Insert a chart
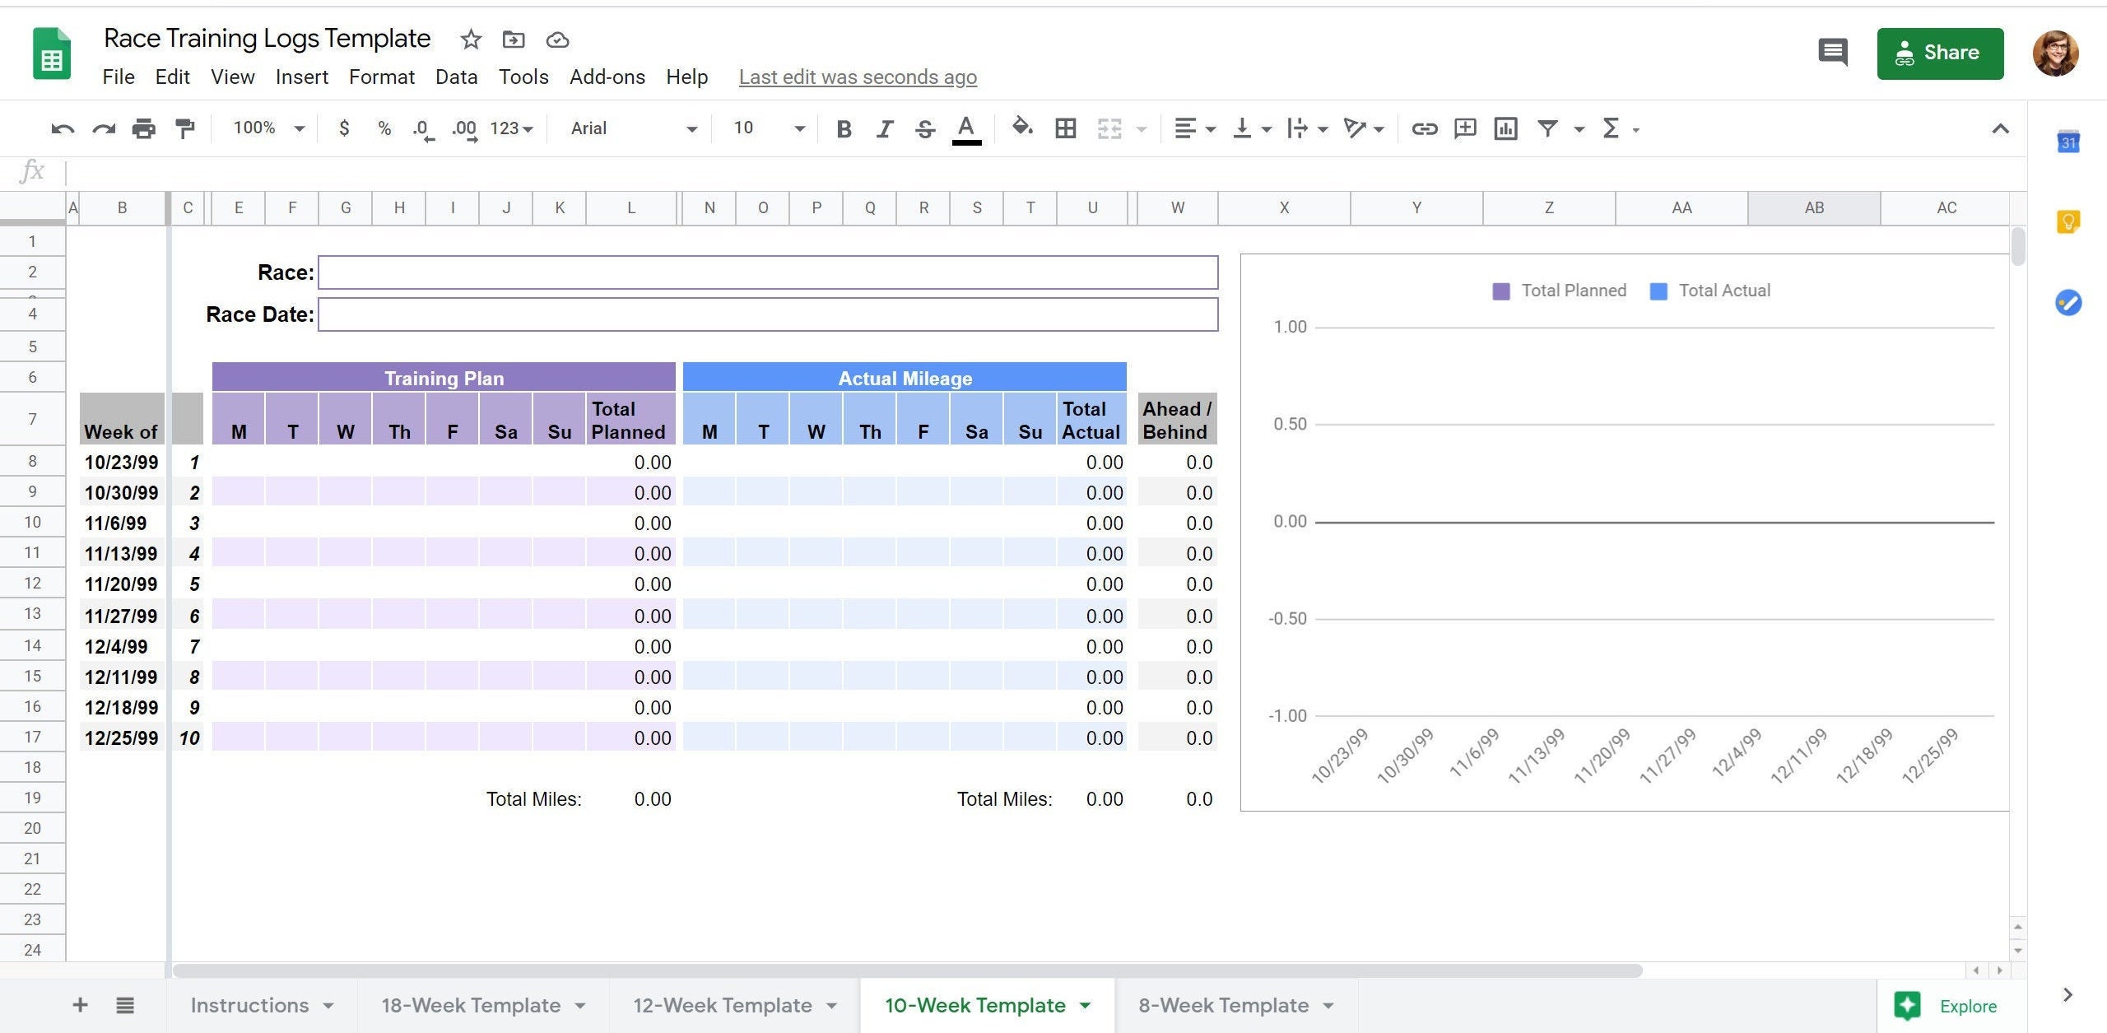This screenshot has height=1033, width=2107. click(1505, 128)
